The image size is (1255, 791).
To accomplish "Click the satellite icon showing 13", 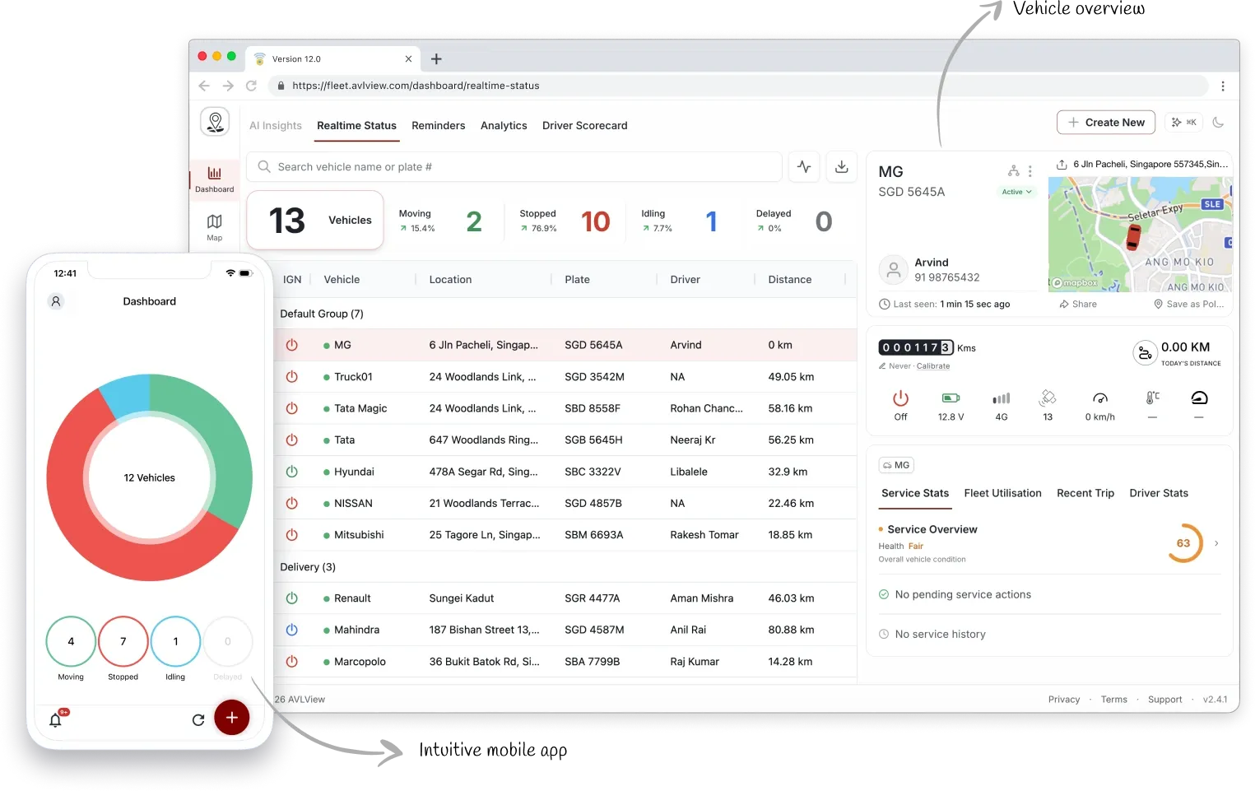I will point(1048,398).
